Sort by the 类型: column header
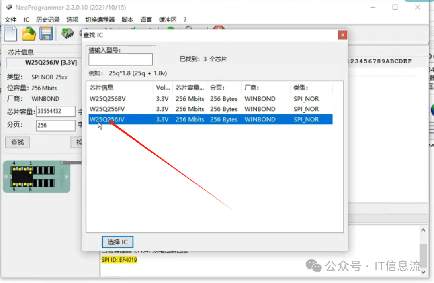 (311, 88)
